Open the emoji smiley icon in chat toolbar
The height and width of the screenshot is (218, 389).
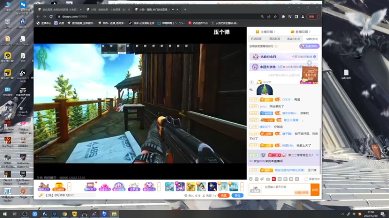251,179
